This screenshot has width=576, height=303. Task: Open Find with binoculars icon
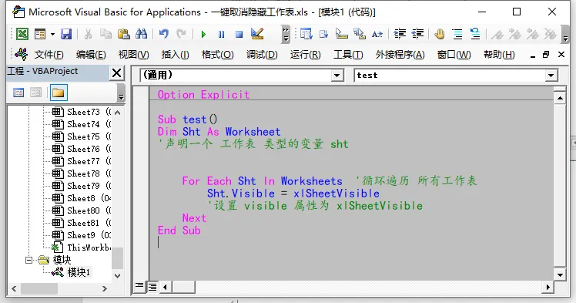(x=142, y=34)
